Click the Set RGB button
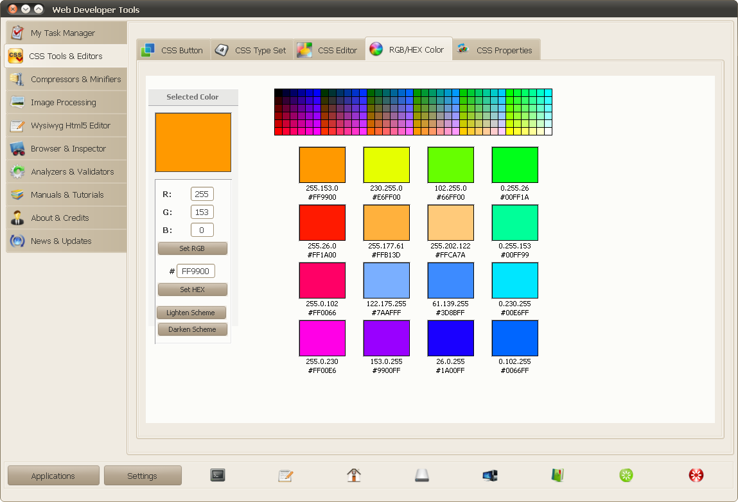Image resolution: width=738 pixels, height=502 pixels. pos(192,248)
